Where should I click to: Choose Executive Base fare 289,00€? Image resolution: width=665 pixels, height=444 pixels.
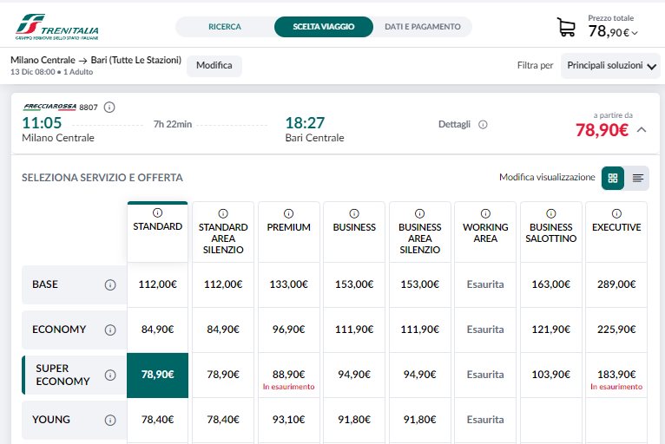coord(616,284)
